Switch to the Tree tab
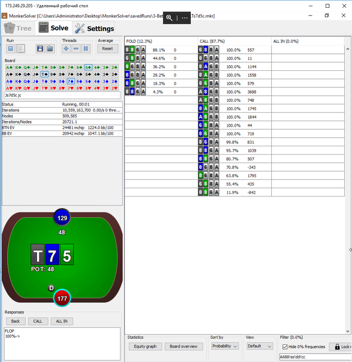The width and height of the screenshot is (352, 362). tap(18, 28)
